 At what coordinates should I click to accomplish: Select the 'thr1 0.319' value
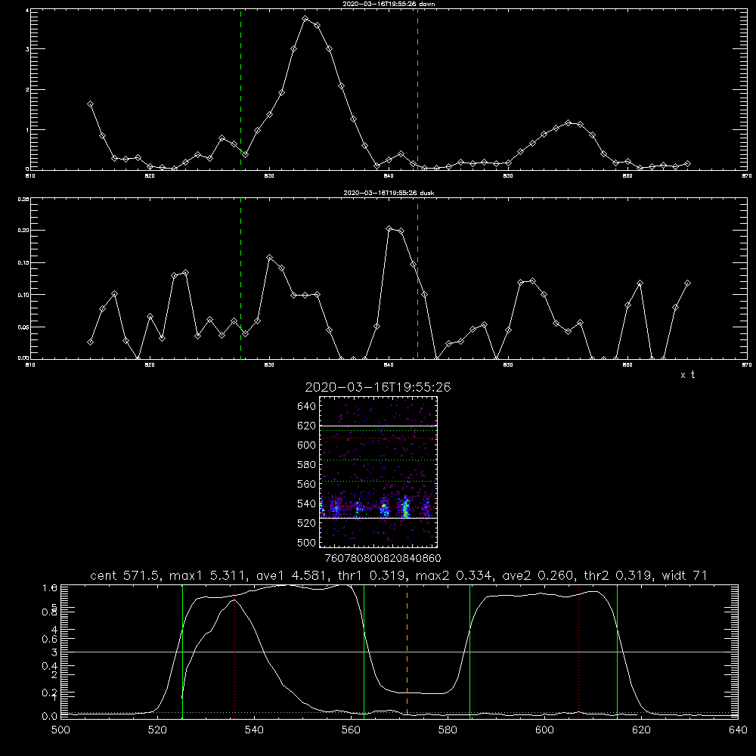[x=372, y=575]
